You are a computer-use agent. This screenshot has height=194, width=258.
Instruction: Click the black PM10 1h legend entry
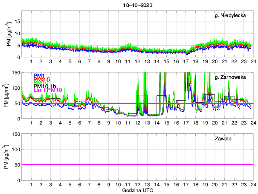(x=45, y=86)
